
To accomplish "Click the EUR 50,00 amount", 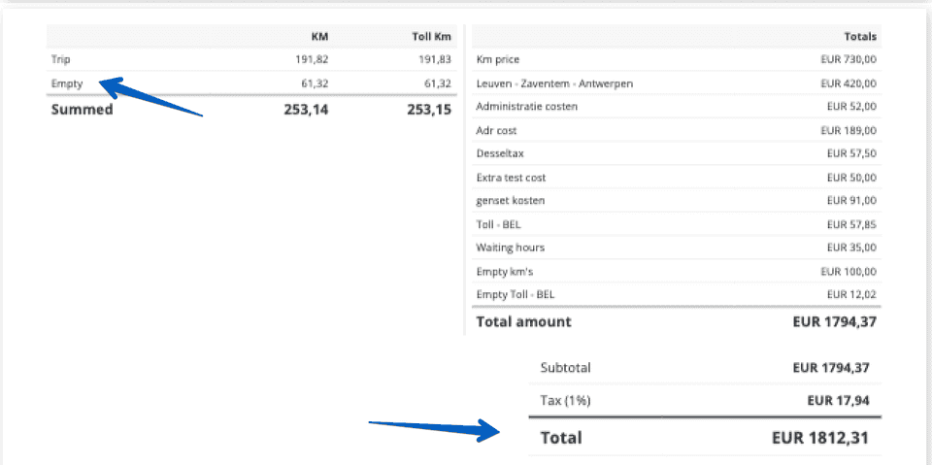I will [x=851, y=178].
